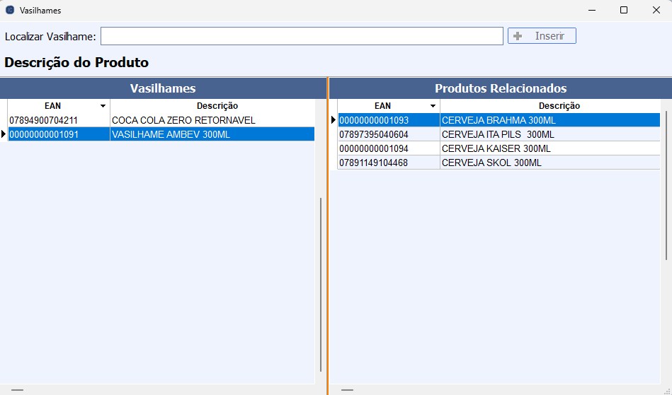Select CERVEJA BRAHMA 300ML product
This screenshot has width=672, height=395.
pyautogui.click(x=550, y=120)
